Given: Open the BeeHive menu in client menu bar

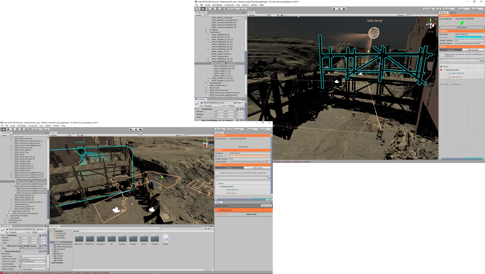Looking at the screenshot, I should pyautogui.click(x=245, y=5).
